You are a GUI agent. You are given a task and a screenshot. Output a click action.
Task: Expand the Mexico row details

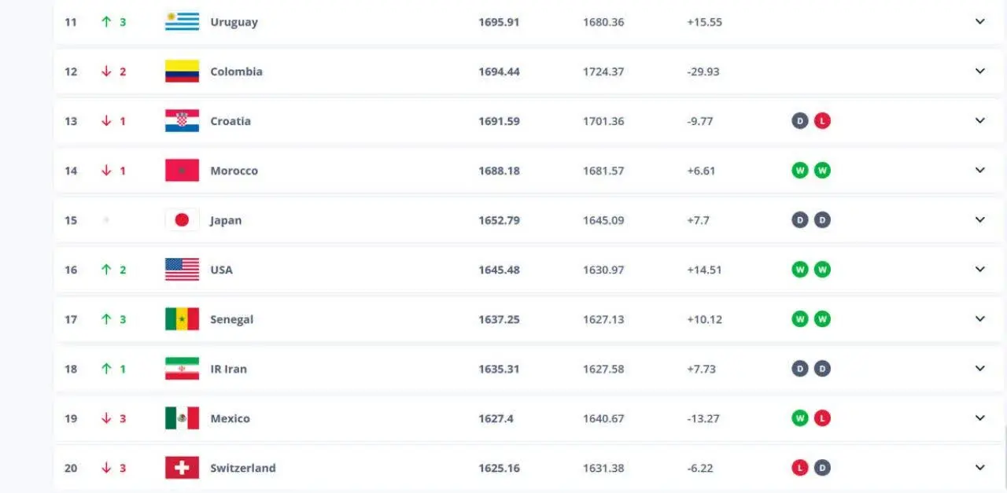(979, 418)
